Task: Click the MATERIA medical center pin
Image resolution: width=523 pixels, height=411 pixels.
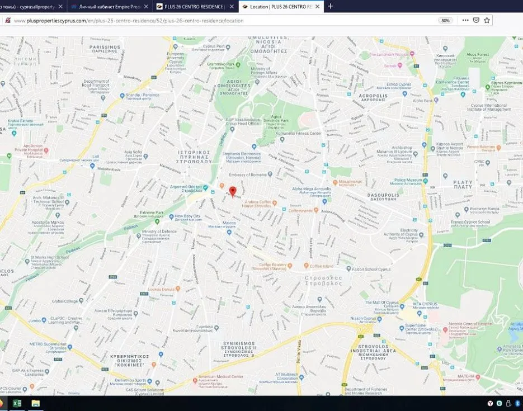Action: [x=478, y=377]
